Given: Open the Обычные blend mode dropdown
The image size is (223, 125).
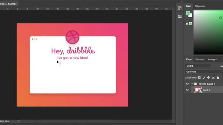Looking at the screenshot, I should pyautogui.click(x=204, y=72).
